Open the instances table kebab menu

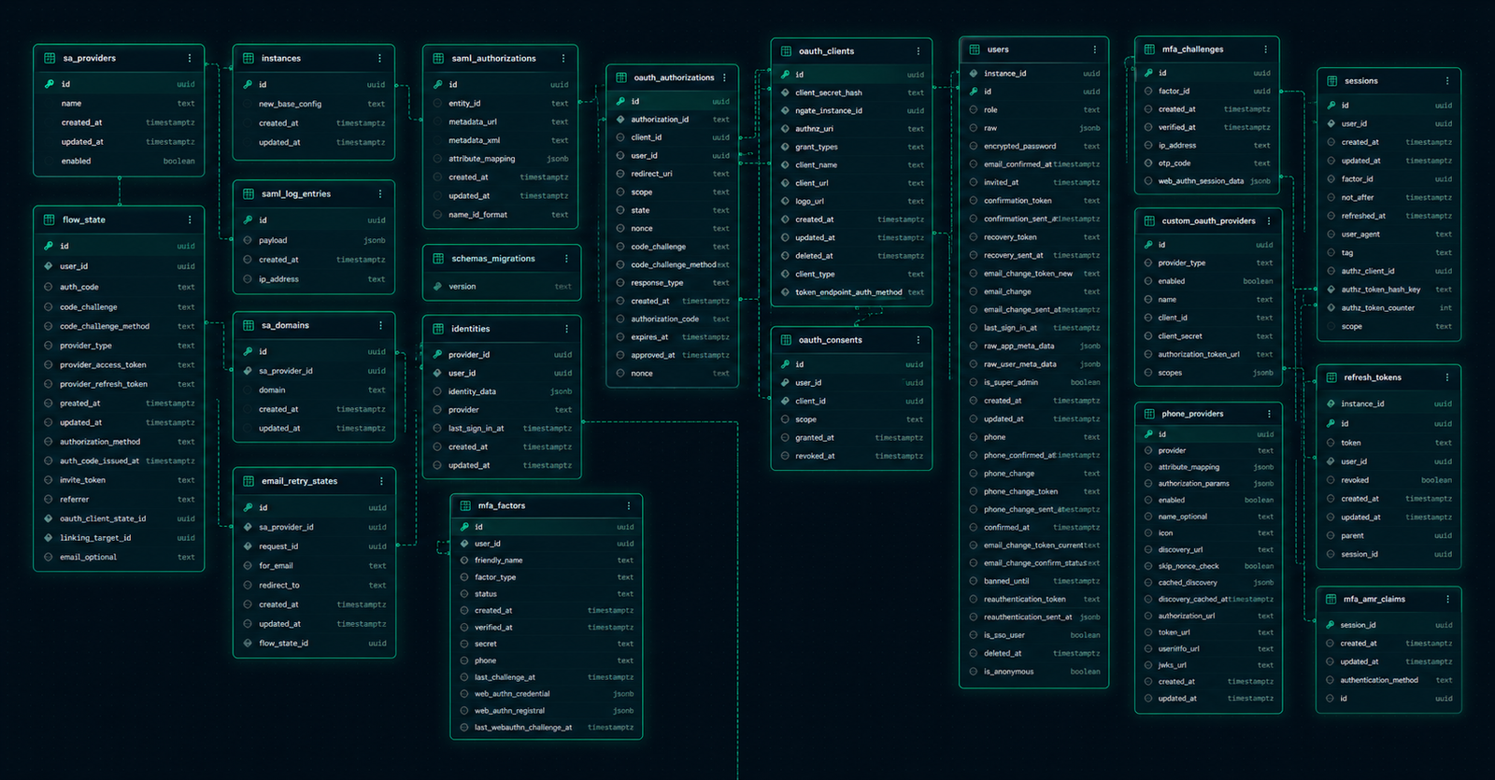[379, 58]
